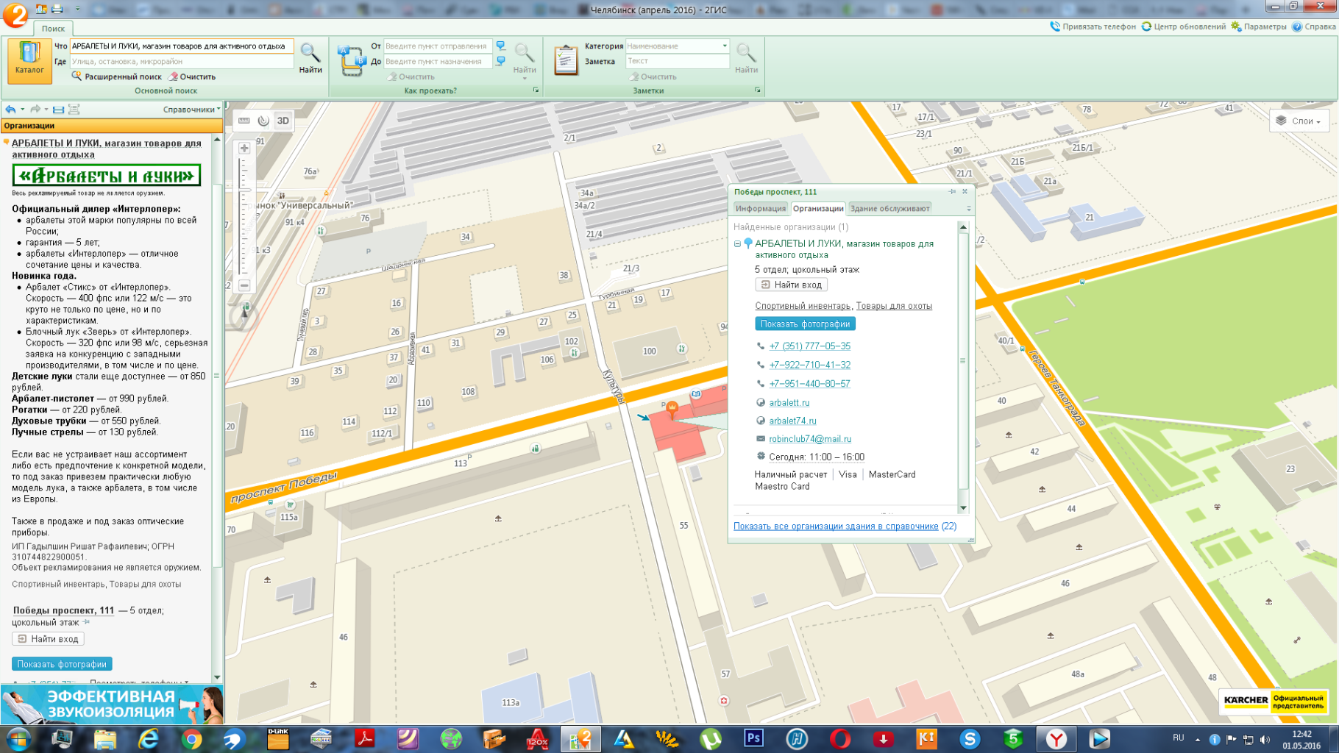Click the orange map marker pin
The height and width of the screenshot is (753, 1339).
point(672,410)
